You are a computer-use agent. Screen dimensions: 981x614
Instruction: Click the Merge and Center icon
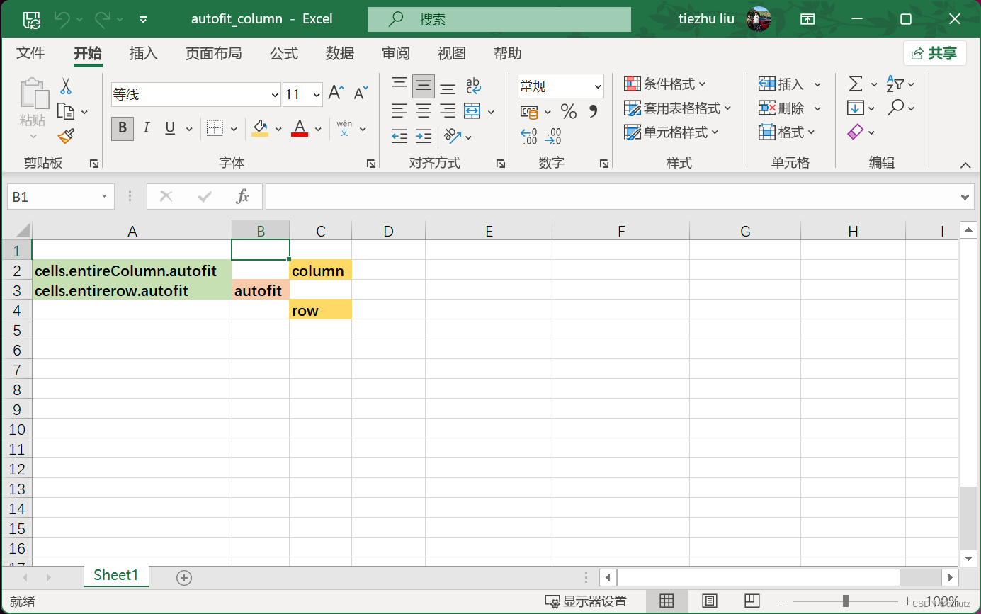pos(472,111)
